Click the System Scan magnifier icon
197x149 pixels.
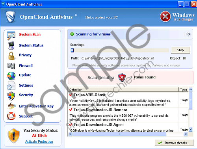(11, 35)
